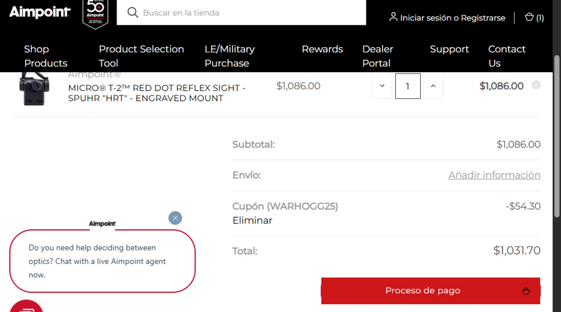Click the Proceso de pago checkout button
561x312 pixels.
pos(430,291)
